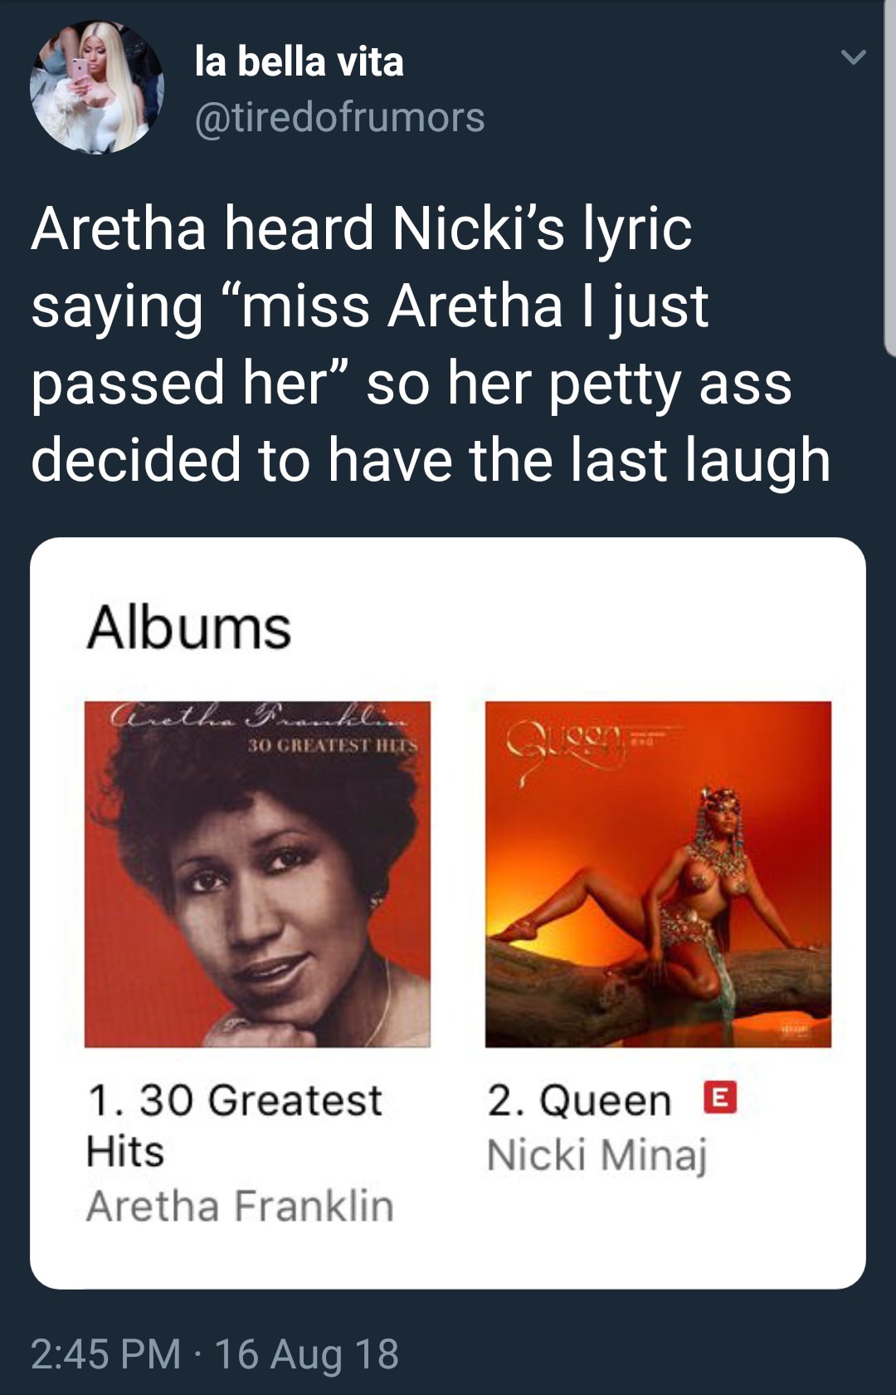This screenshot has height=1395, width=896.
Task: Click the vertical scrollbar on the right edge
Action: coord(889,179)
